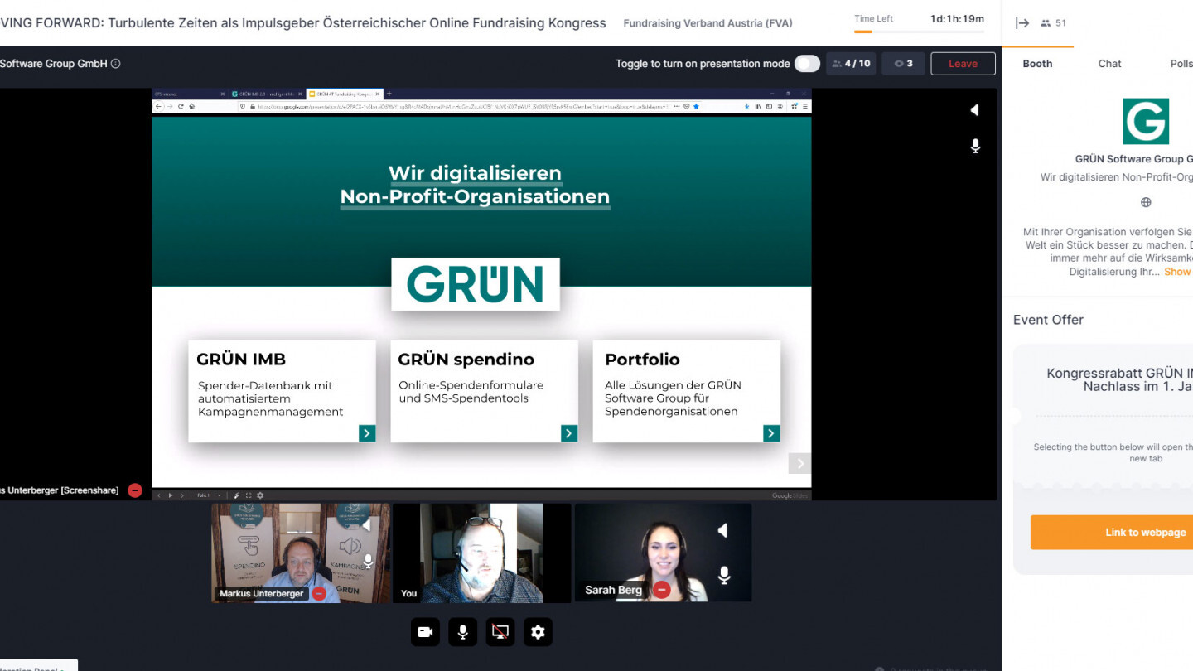The image size is (1193, 671).
Task: Stop Unterberger's screenshare with red minus
Action: pos(135,490)
